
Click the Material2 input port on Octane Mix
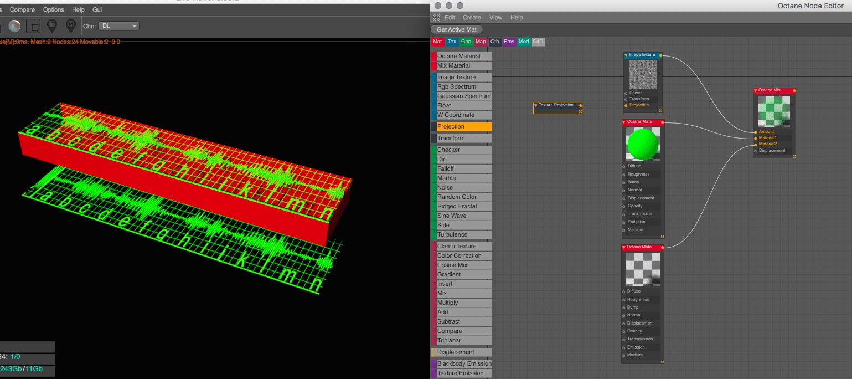[755, 144]
